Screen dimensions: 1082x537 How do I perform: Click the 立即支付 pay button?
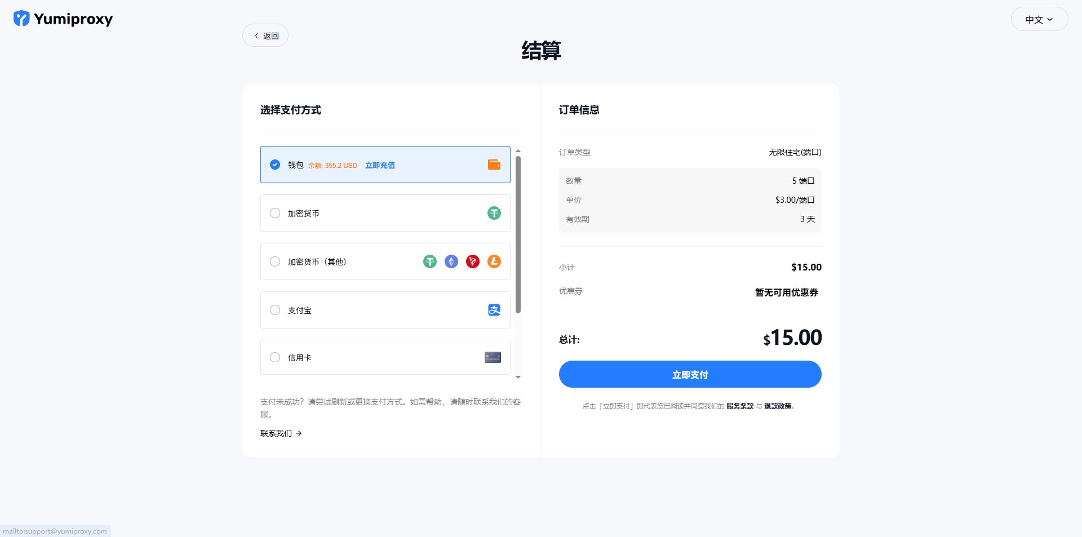pos(690,374)
